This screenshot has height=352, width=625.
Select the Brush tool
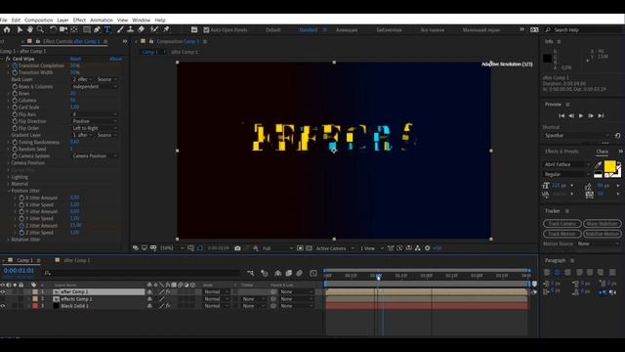click(x=120, y=30)
